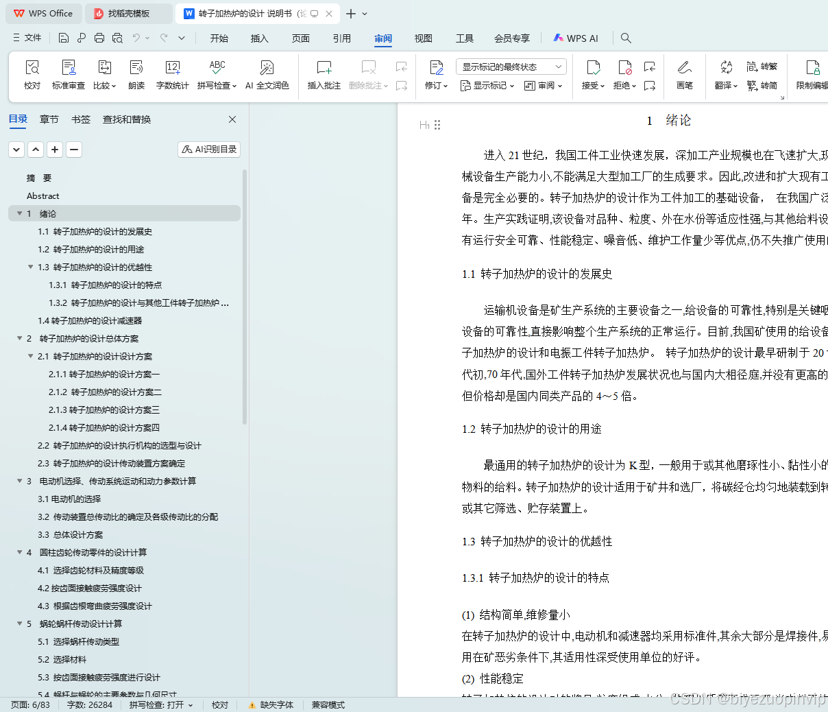Select outline entry 1.2 转子加热炉的设计的用途
This screenshot has height=712, width=828.
coord(91,249)
